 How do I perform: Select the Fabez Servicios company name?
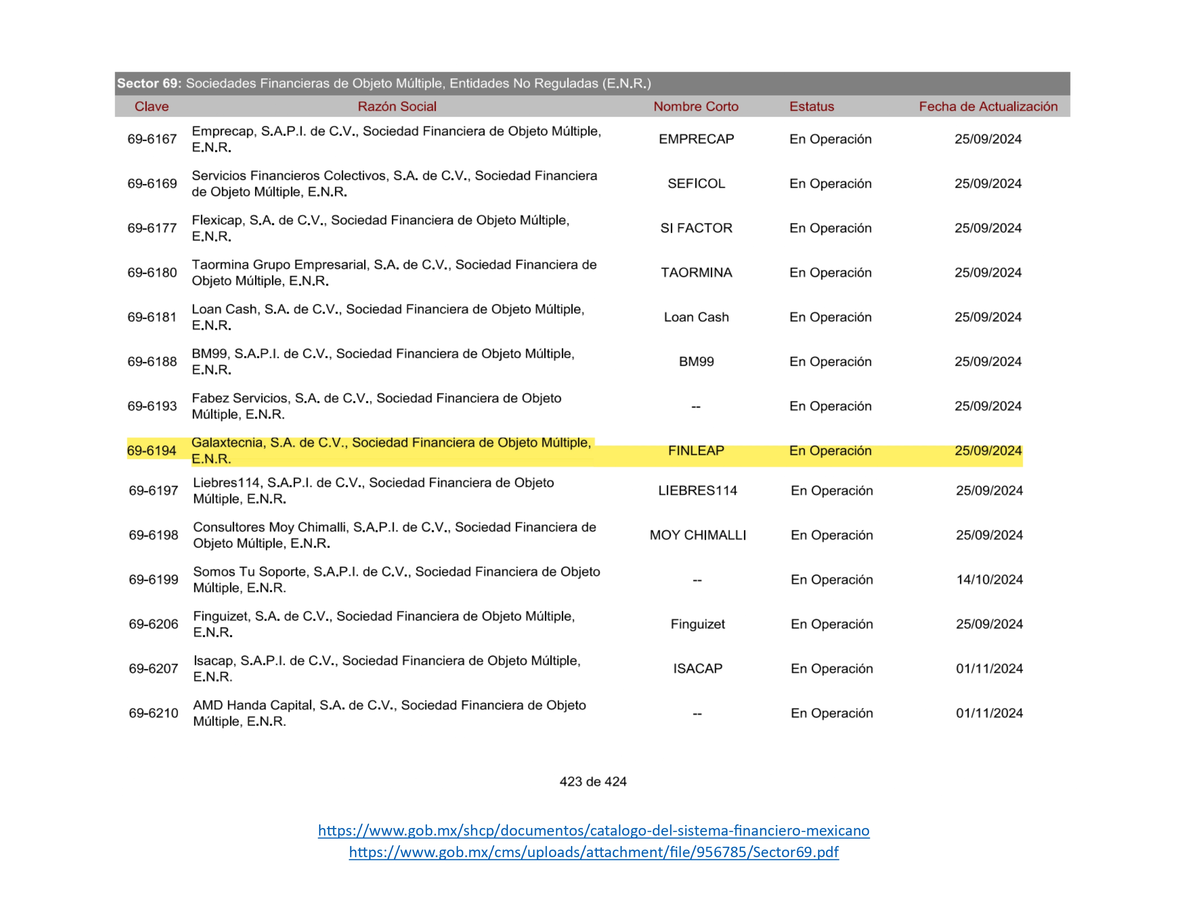[377, 407]
